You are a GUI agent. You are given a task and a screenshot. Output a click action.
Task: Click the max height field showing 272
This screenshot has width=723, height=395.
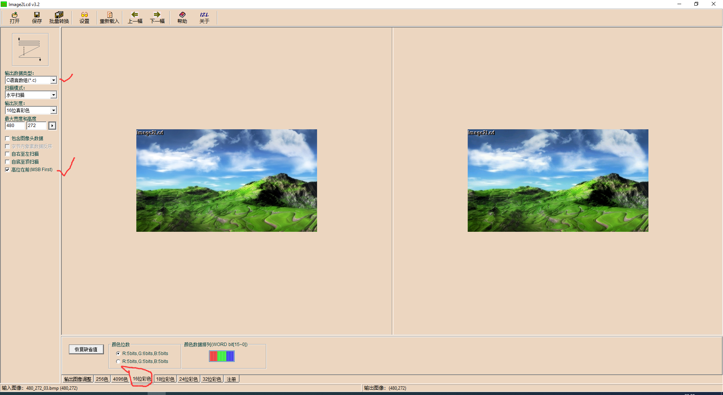click(37, 126)
